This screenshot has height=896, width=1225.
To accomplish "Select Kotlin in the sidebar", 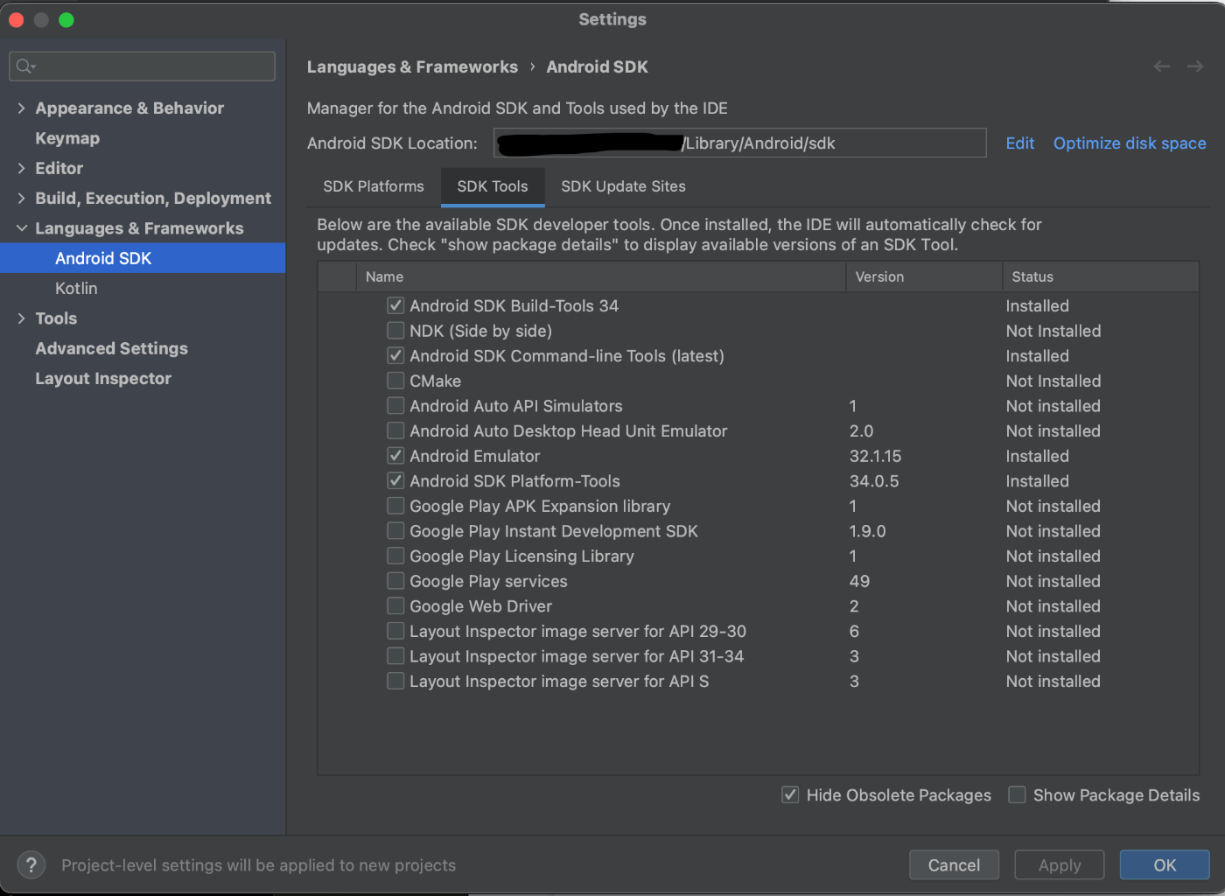I will 76,288.
